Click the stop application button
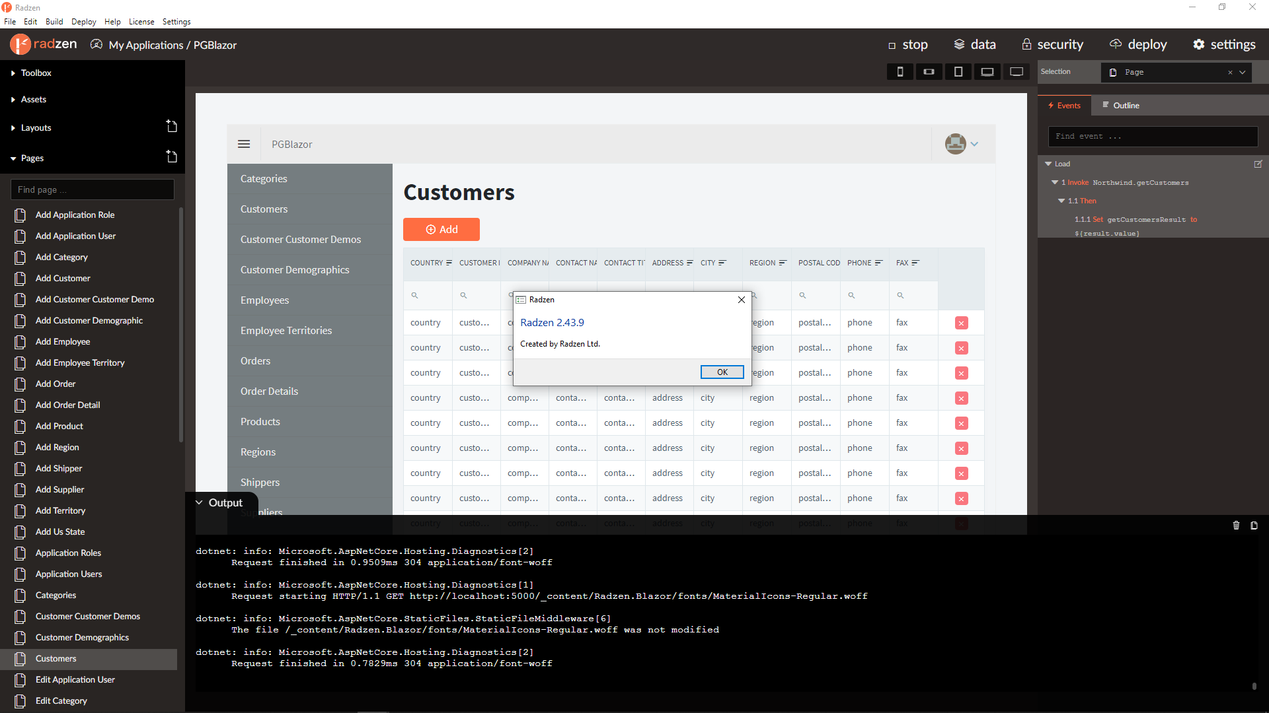This screenshot has width=1269, height=713. coord(908,44)
